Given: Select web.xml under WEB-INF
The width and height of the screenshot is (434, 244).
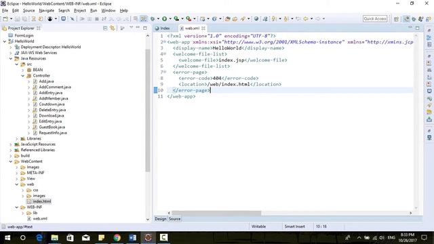Looking at the screenshot, I should 40,218.
